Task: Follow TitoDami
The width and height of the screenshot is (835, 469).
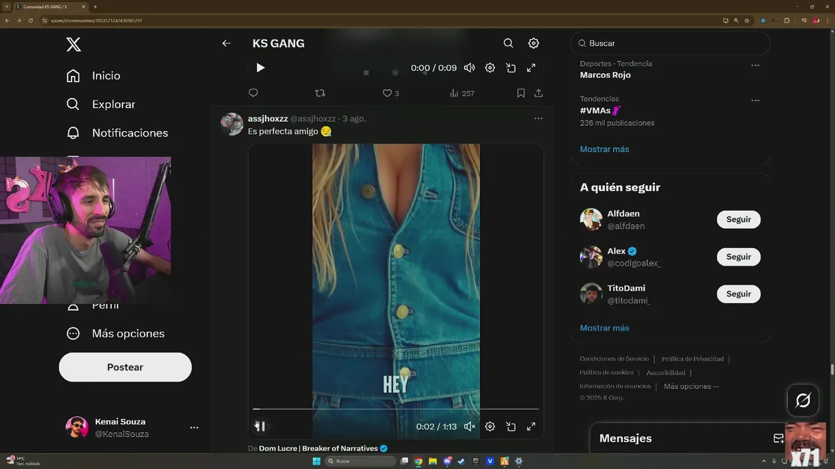Action: (x=738, y=294)
